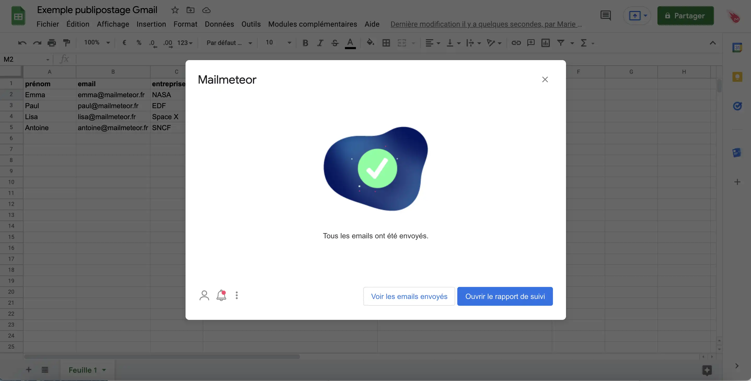Format as percent button

139,43
